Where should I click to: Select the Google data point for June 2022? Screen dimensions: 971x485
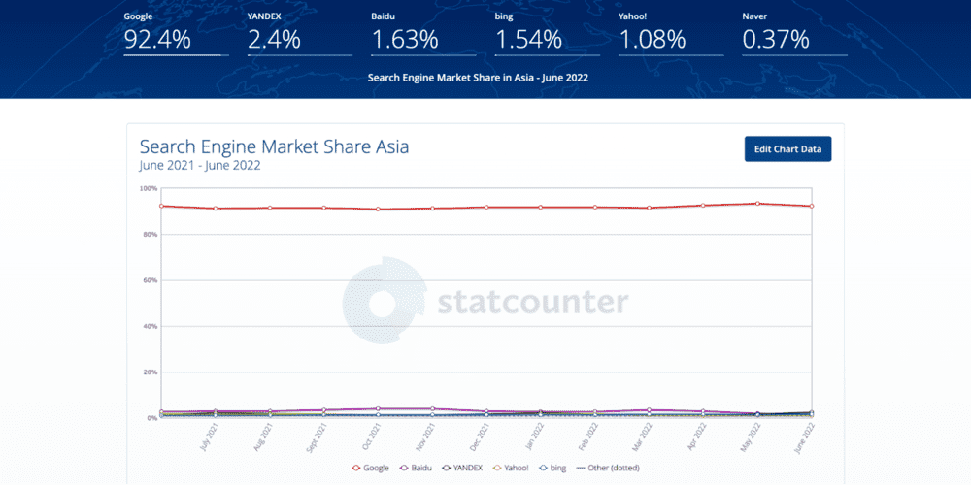[810, 206]
